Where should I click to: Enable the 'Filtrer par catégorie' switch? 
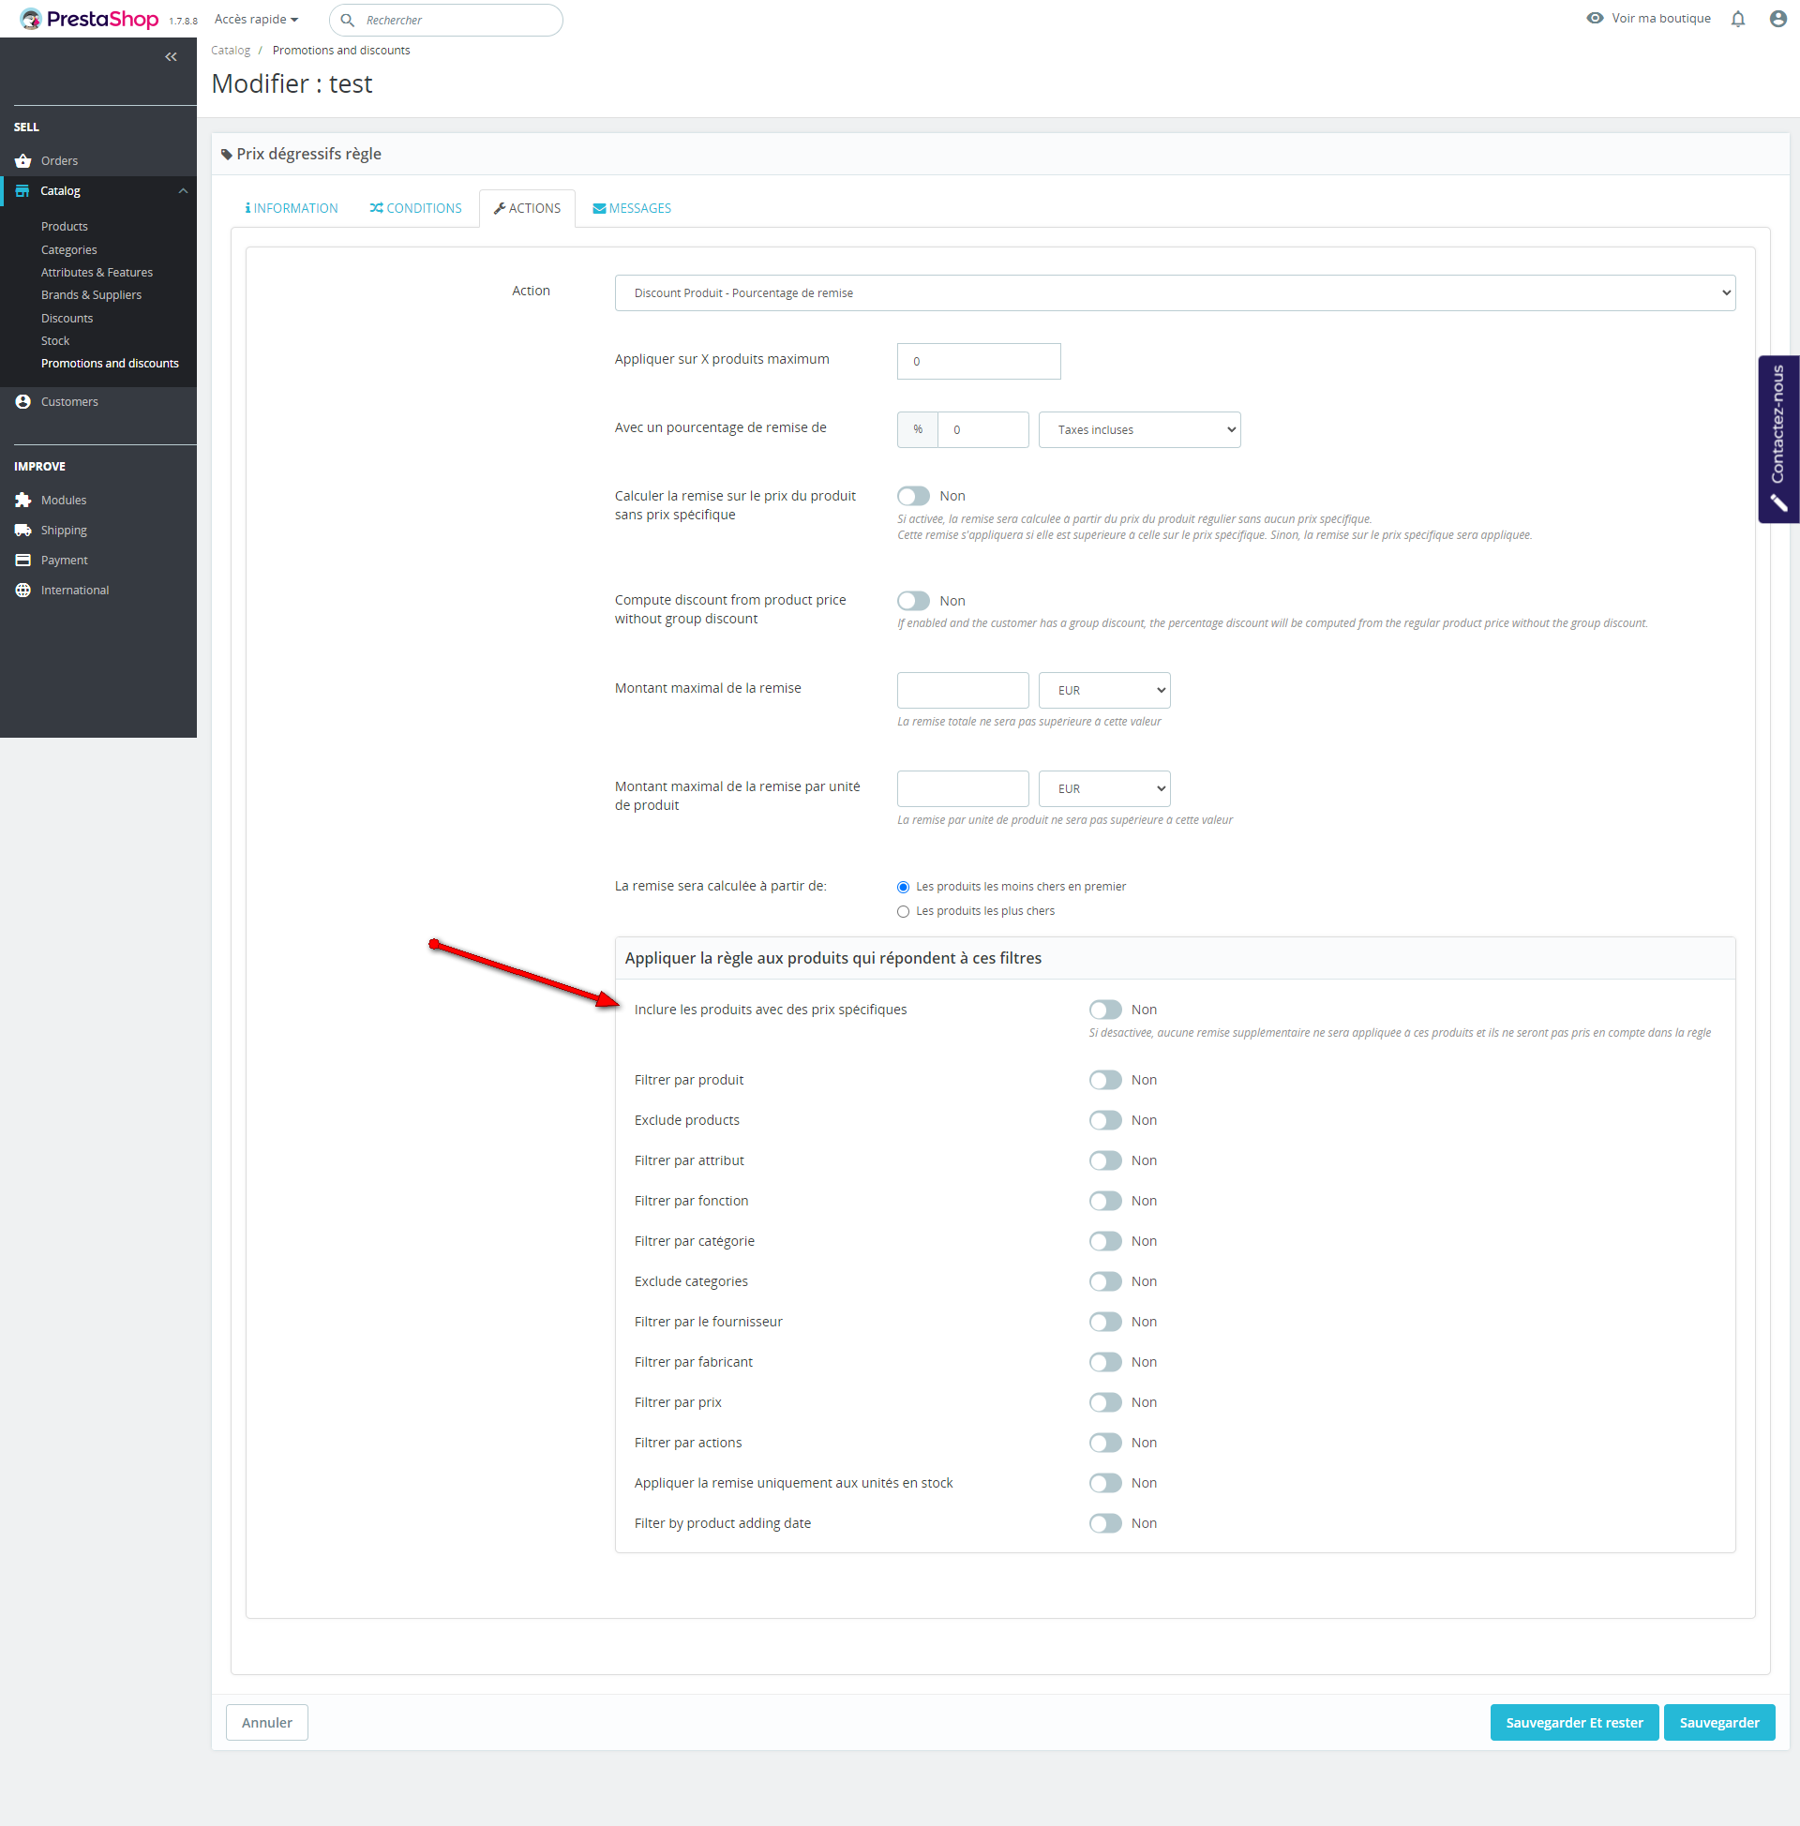(1104, 1241)
